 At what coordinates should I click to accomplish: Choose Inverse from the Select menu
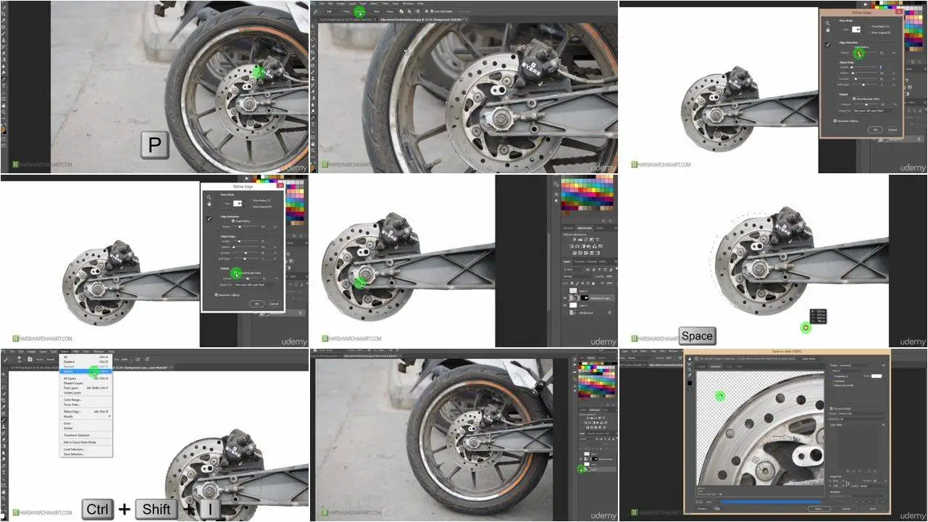[86, 371]
